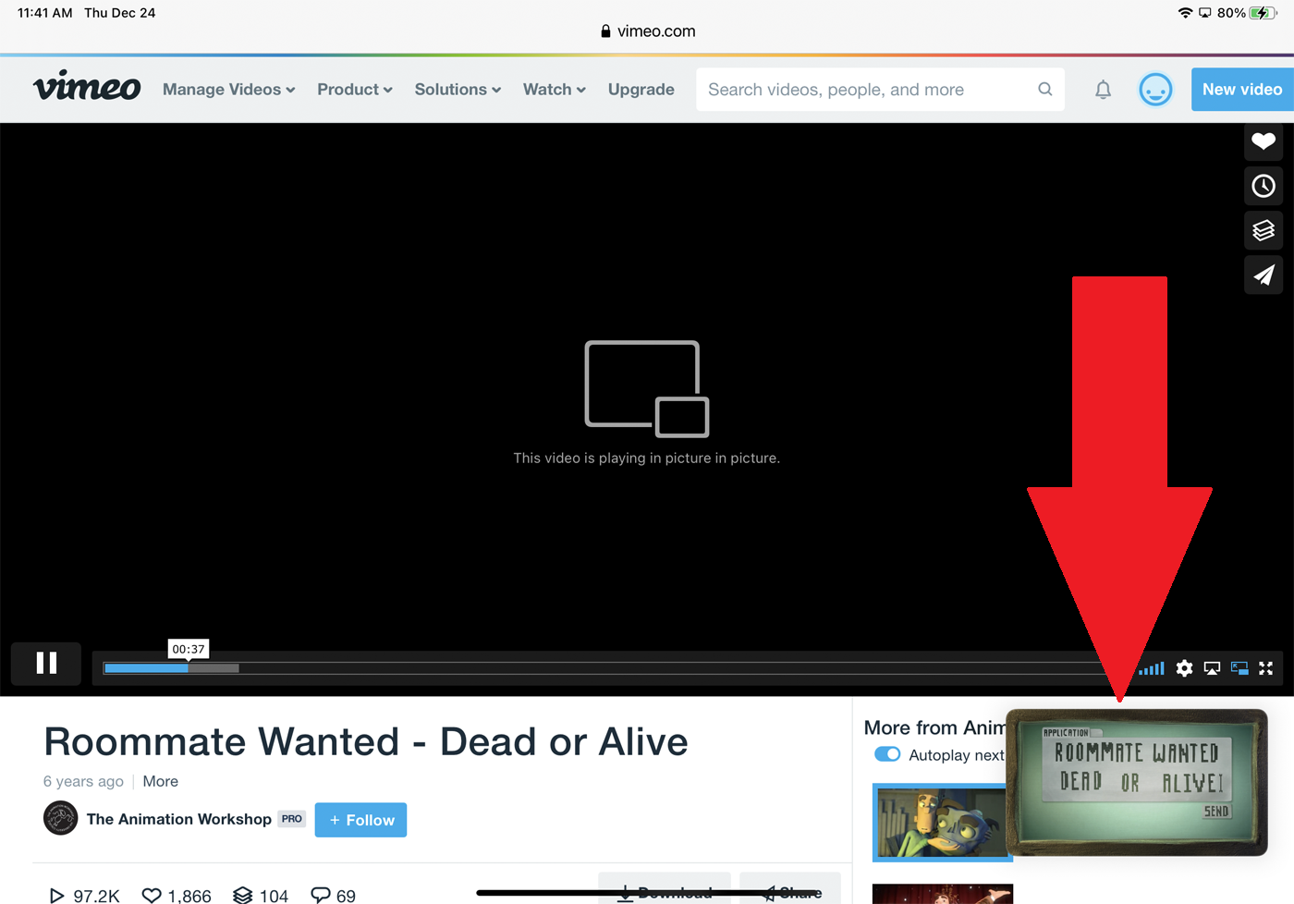Viewport: 1294px width, 904px height.
Task: Click the battery status indicator
Action: pos(1263,13)
